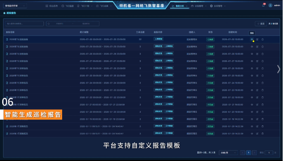The width and height of the screenshot is (283, 161).
Task: Click the 工单明细 tag in the 2026-07-30 row
Action: 158,39
